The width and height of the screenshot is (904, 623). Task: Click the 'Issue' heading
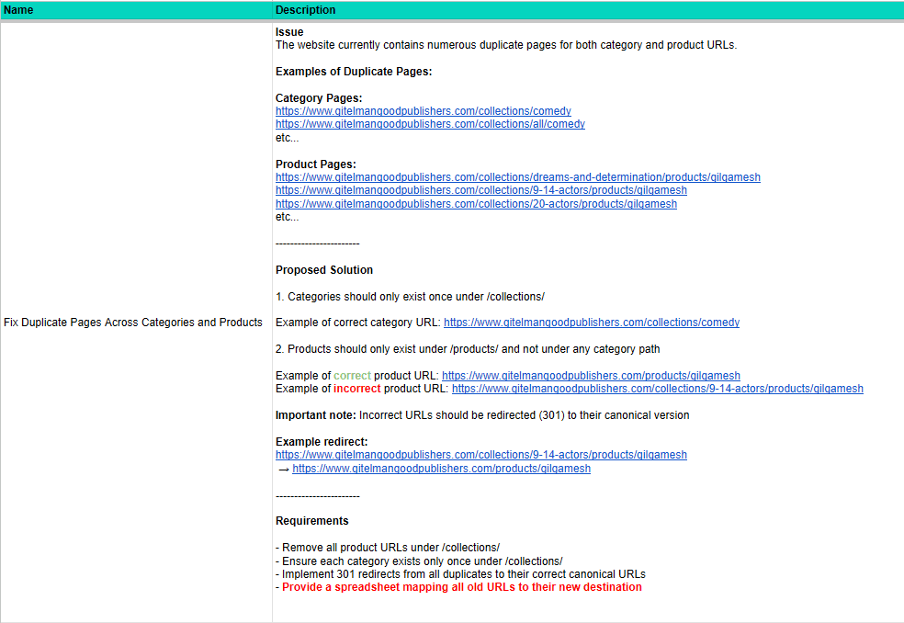(x=289, y=32)
